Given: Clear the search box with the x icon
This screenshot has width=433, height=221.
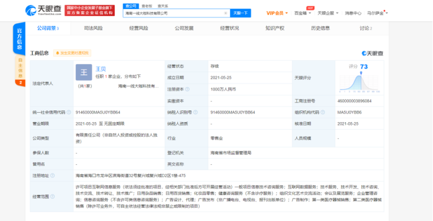Looking at the screenshot, I should tap(226, 13).
